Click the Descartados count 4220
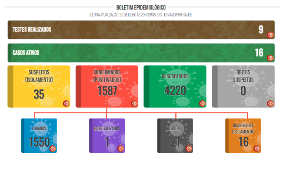The image size is (283, 194). (x=175, y=91)
